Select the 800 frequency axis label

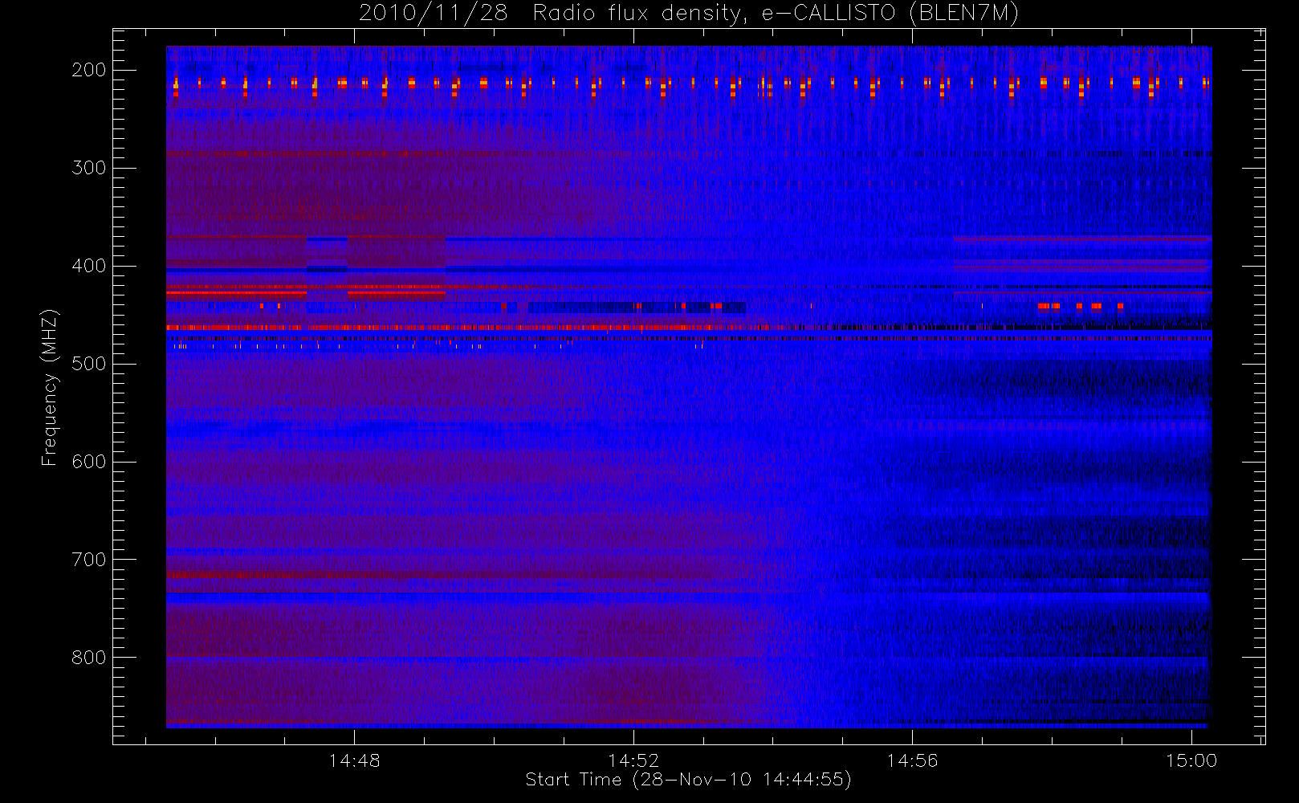[x=88, y=658]
